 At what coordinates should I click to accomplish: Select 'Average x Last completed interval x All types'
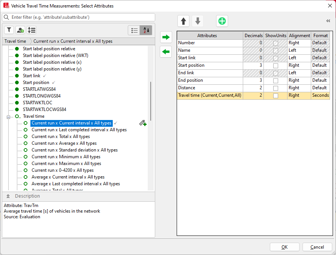pos(76,184)
